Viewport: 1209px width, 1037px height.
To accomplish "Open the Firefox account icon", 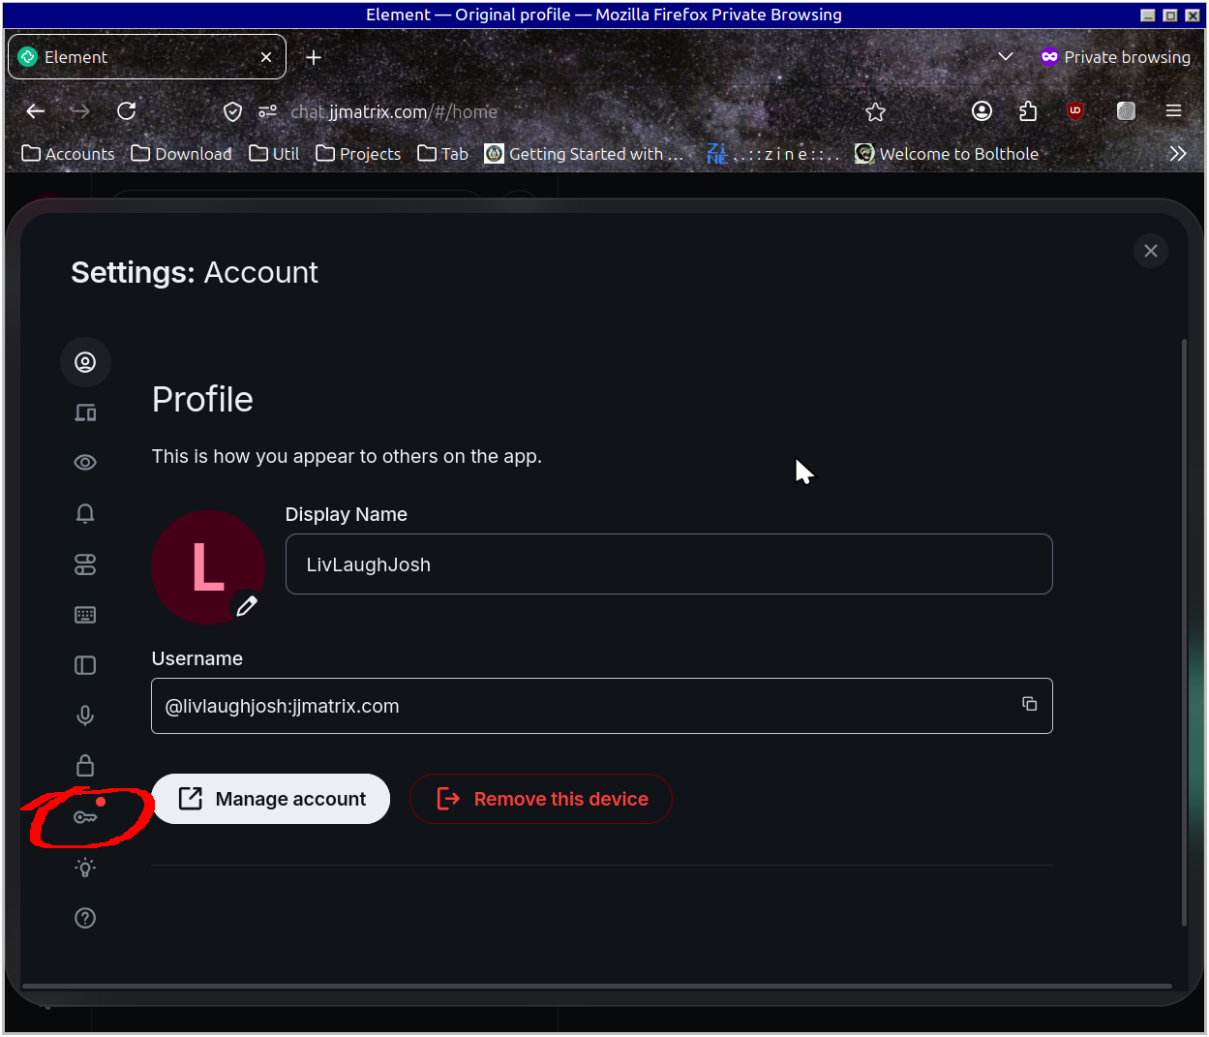I will 982,111.
